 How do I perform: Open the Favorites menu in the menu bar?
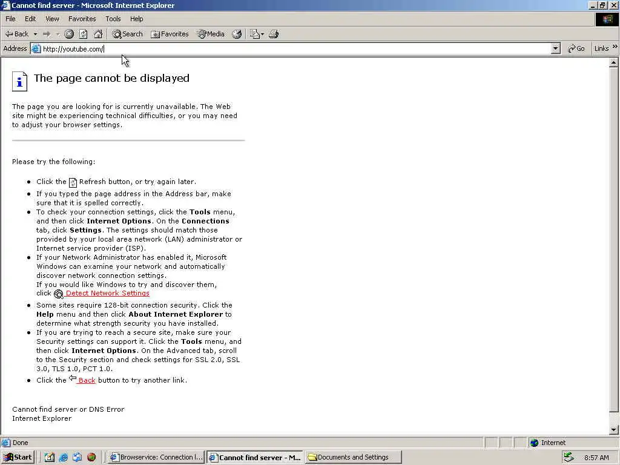click(x=82, y=19)
